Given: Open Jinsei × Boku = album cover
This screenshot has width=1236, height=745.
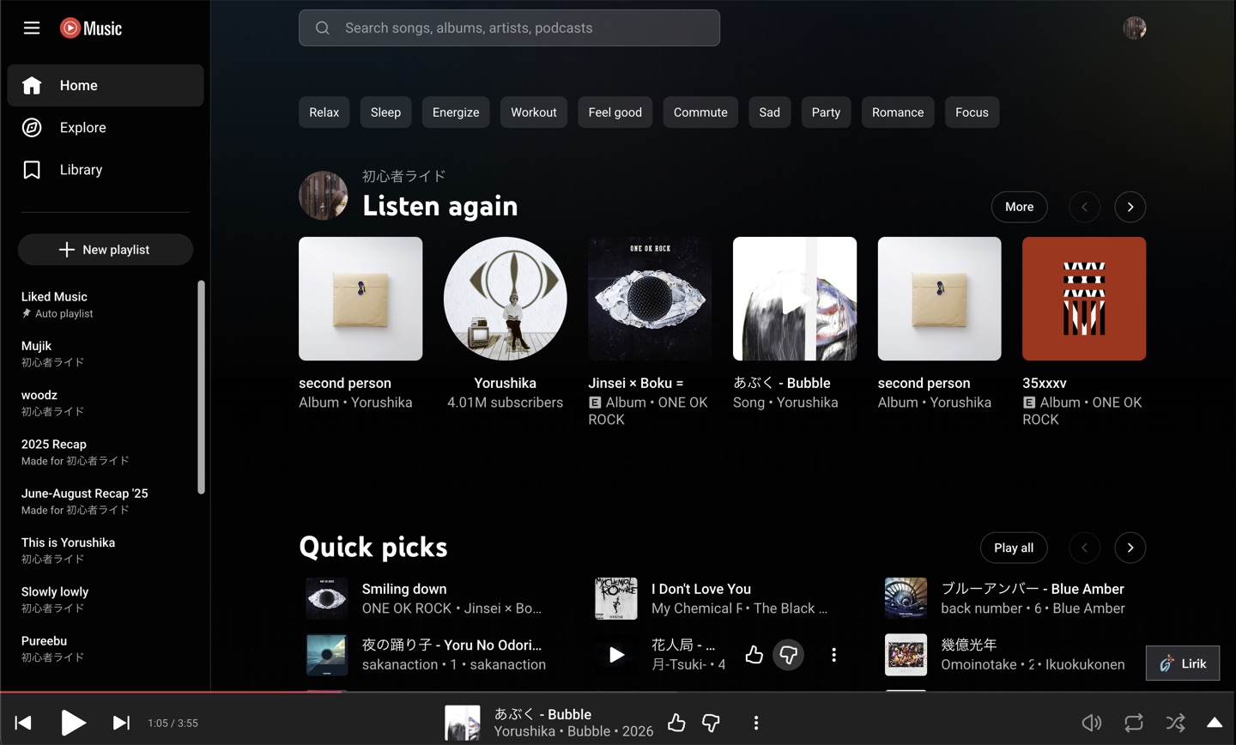Looking at the screenshot, I should pos(650,299).
